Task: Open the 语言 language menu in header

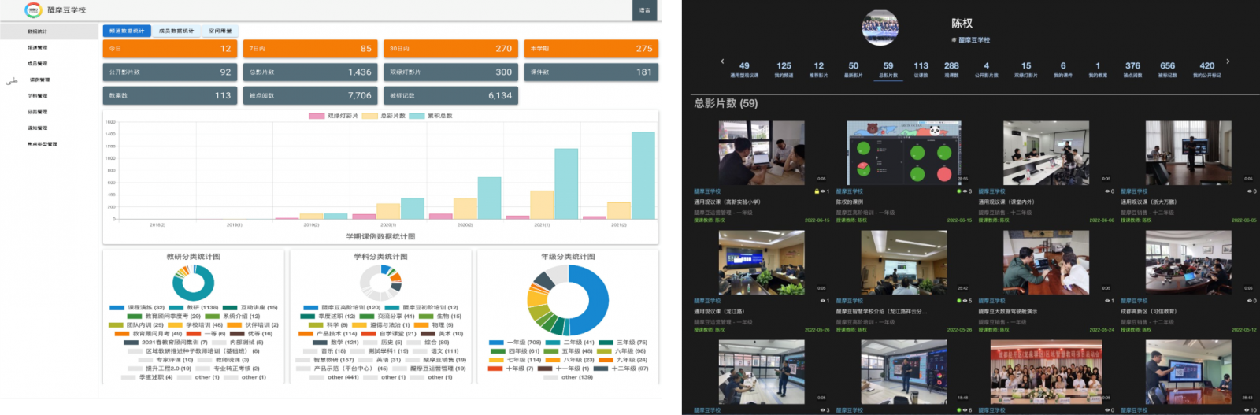Action: [644, 10]
